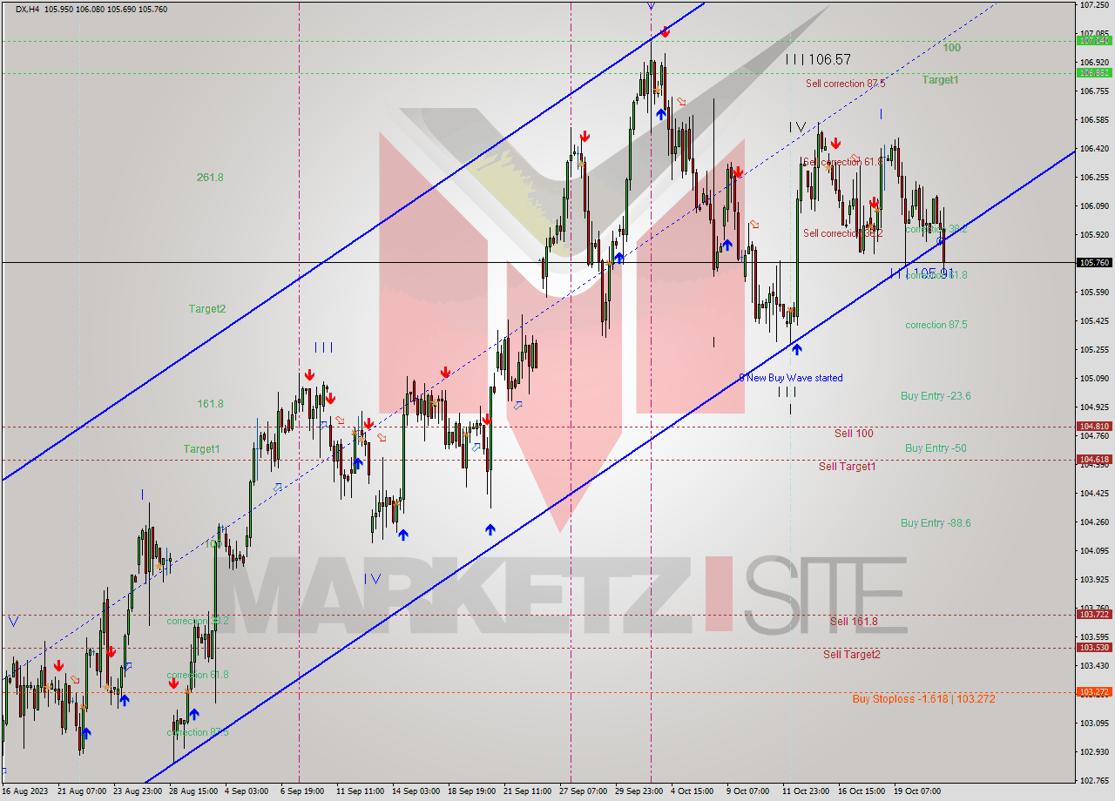This screenshot has width=1115, height=801.
Task: Click the '4 Oct 15:00' time axis label
Action: 693,791
